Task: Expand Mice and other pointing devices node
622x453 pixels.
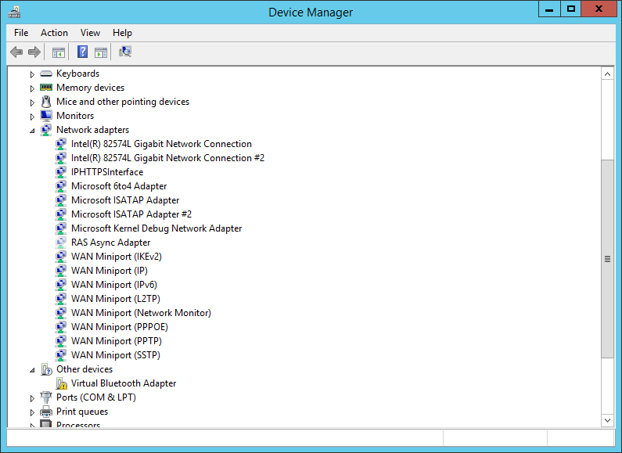Action: (32, 102)
